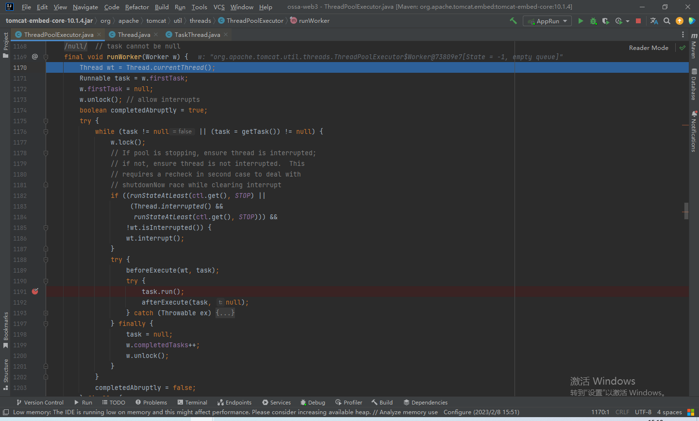Image resolution: width=699 pixels, height=421 pixels.
Task: Open editor tabs options three-dot menu
Action: 683,34
